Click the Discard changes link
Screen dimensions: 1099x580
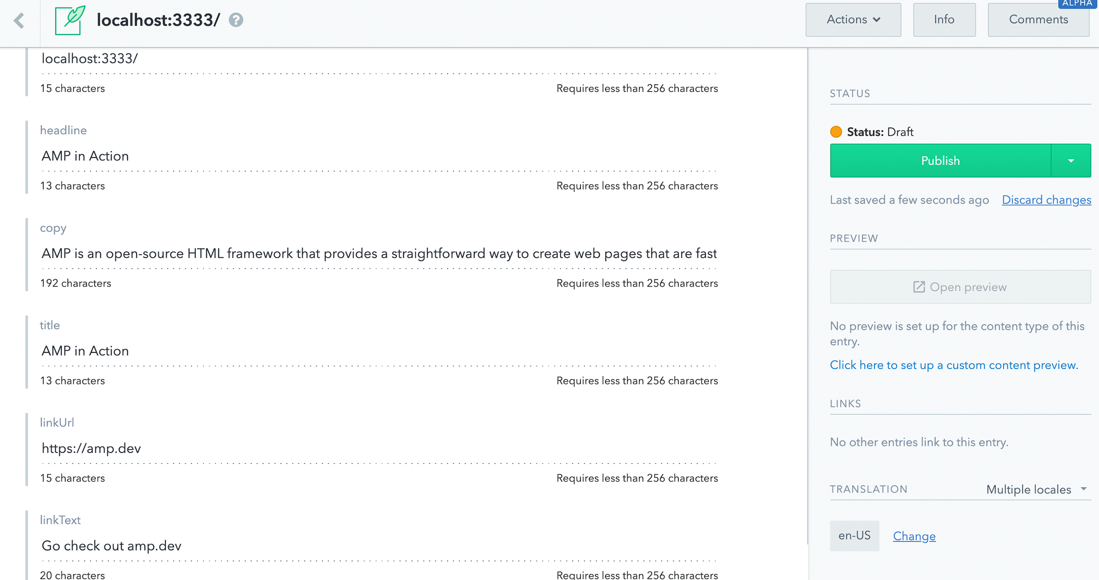1046,200
